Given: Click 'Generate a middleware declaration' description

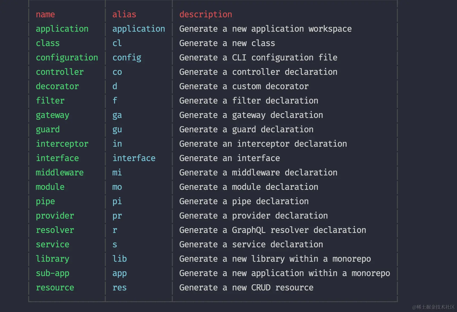Looking at the screenshot, I should 258,173.
